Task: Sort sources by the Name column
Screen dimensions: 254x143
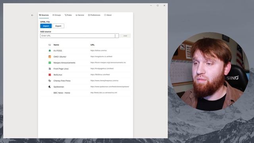Action: pos(56,45)
